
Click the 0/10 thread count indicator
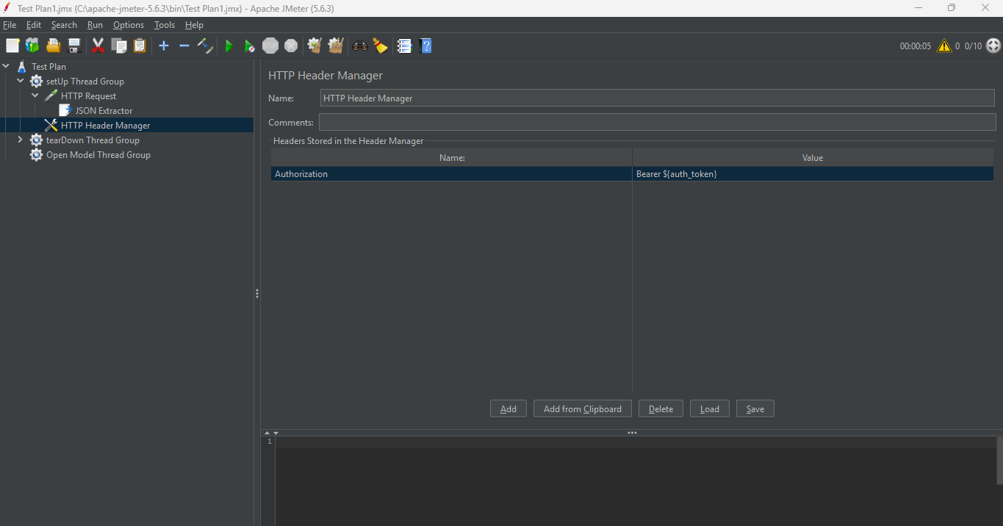[973, 46]
